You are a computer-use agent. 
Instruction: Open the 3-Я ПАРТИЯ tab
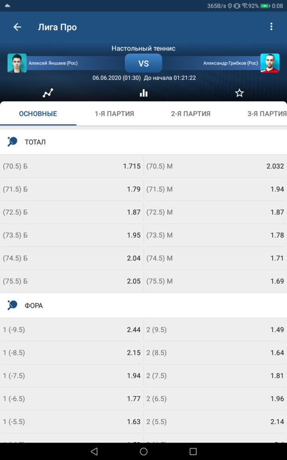point(267,114)
